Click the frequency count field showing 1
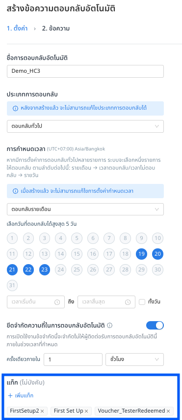This screenshot has height=420, width=182. [73, 360]
